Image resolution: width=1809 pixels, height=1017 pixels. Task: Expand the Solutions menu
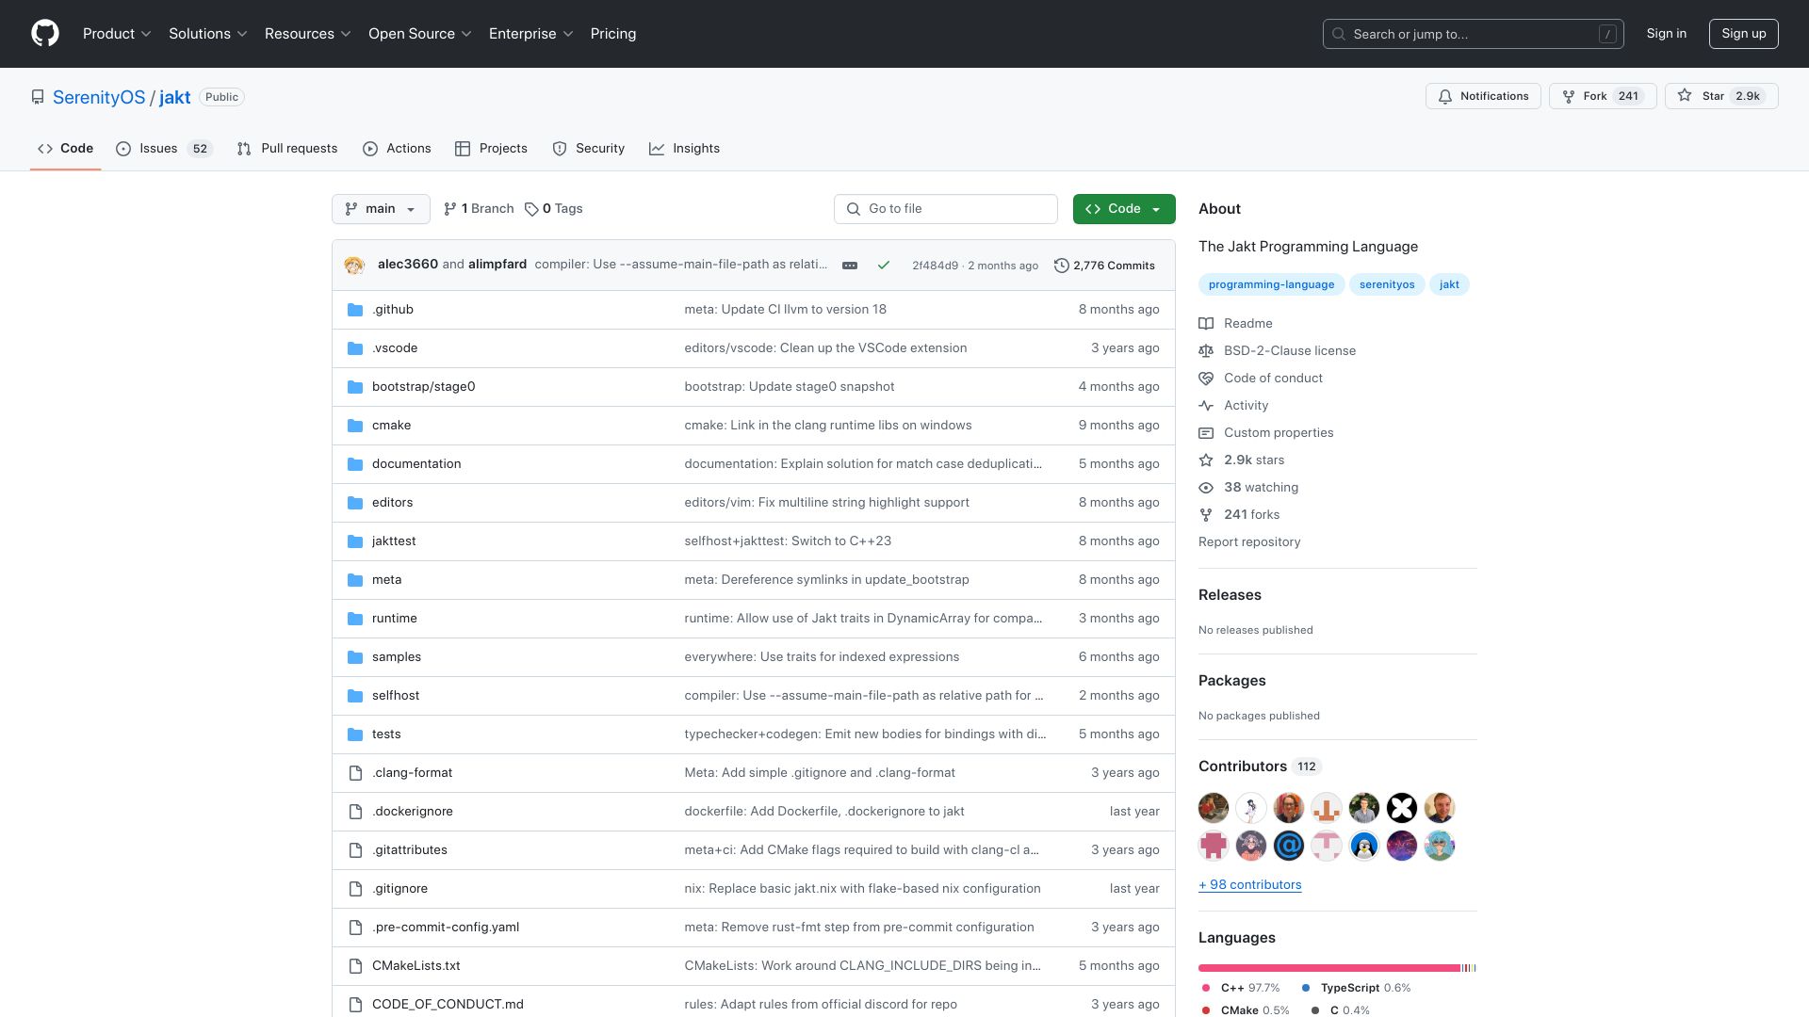tap(208, 34)
